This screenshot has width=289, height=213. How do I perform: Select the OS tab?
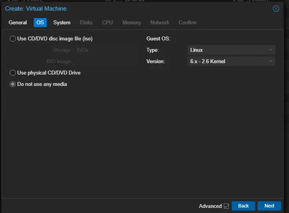tap(40, 23)
